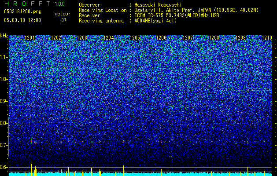
Task: Click the tallest yellow power spike at 1201
Action: 31,168
